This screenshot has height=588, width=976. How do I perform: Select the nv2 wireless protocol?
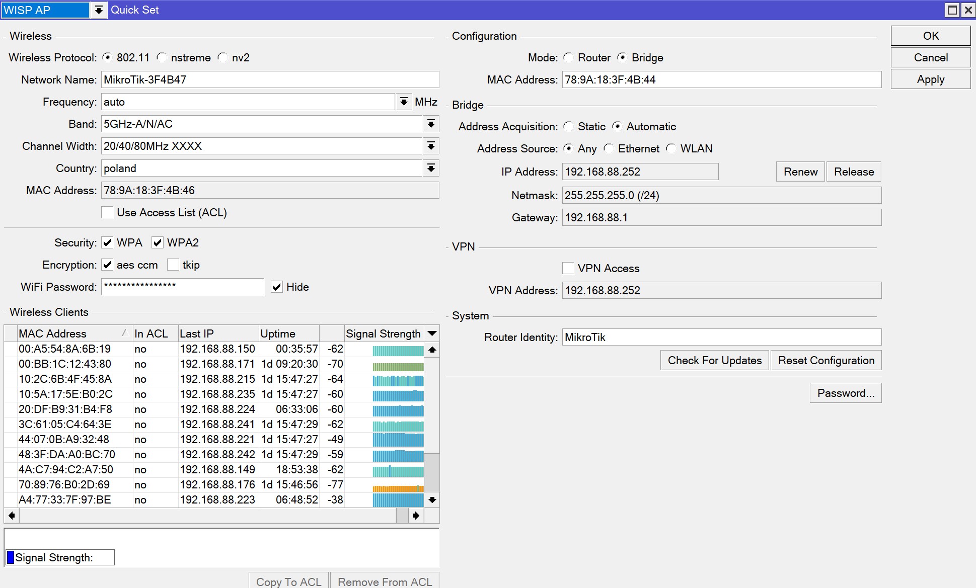point(222,58)
